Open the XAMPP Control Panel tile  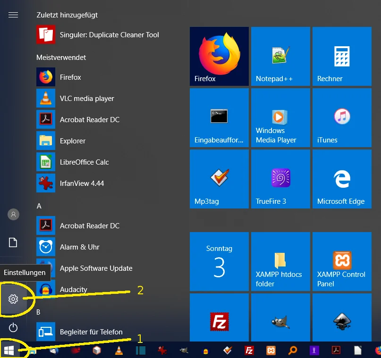tap(341, 261)
